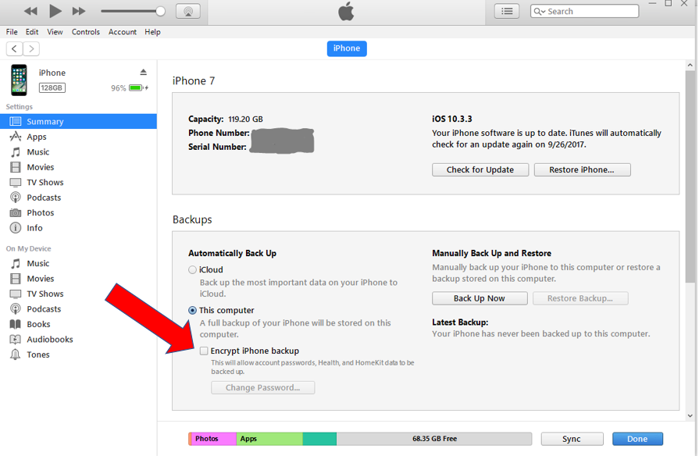Click in the Search field
The width and height of the screenshot is (699, 456).
pos(584,11)
